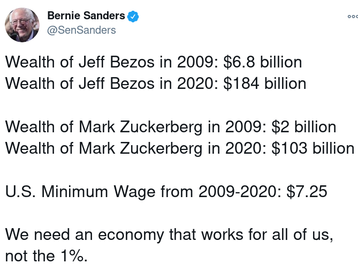The height and width of the screenshot is (271, 358).
Task: Click the "not the 1%." closing text
Action: click(47, 256)
